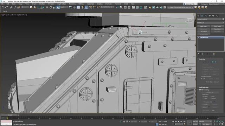Open the Modifiers menu
The width and height of the screenshot is (225, 126).
pyautogui.click(x=42, y=4)
